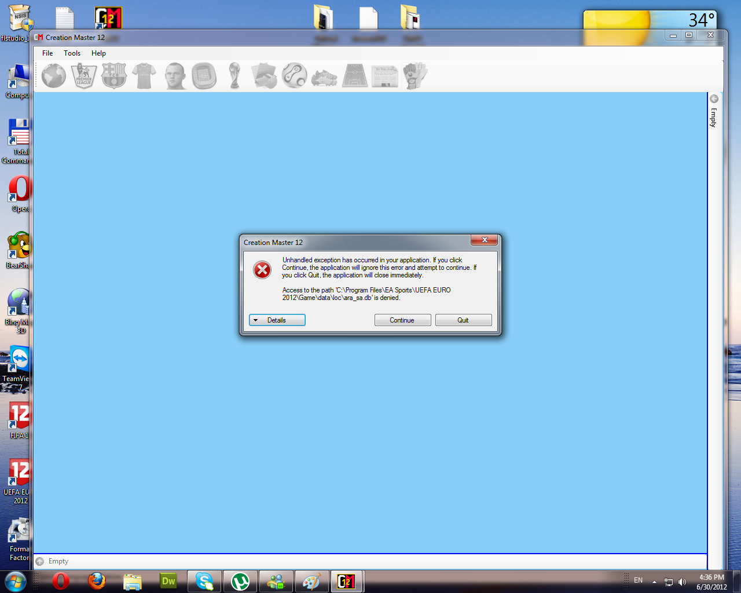Viewport: 741px width, 593px height.
Task: Open the goalkeeper gloves icon
Action: coord(415,76)
